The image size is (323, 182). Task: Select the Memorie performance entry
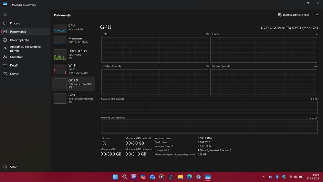coord(73,40)
